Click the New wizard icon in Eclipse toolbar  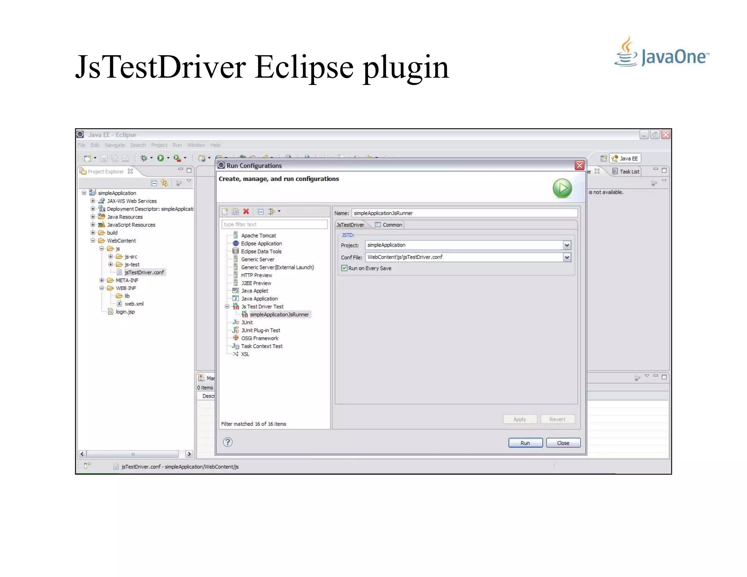(88, 158)
